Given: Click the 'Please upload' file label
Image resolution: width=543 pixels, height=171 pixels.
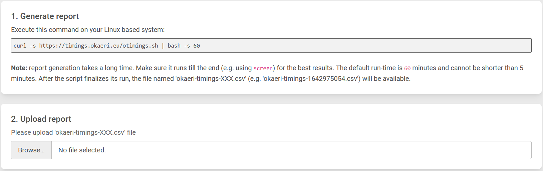Looking at the screenshot, I should click(x=73, y=132).
